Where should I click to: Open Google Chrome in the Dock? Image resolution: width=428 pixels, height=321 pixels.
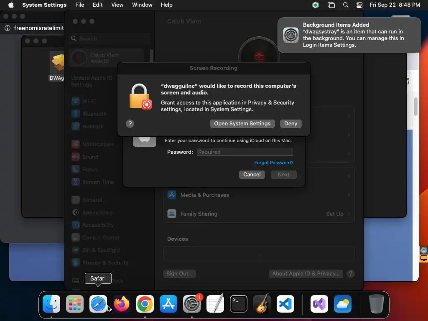click(x=145, y=304)
